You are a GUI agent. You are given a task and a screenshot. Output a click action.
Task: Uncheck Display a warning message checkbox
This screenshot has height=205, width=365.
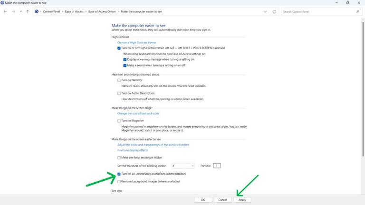[x=125, y=59]
